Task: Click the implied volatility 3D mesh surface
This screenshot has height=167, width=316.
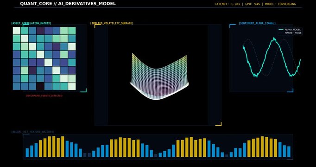Action: pos(159,77)
